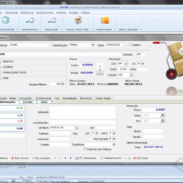This screenshot has width=183, height=183.
Task: Click the ESC | Sair red icon
Action: point(135,158)
